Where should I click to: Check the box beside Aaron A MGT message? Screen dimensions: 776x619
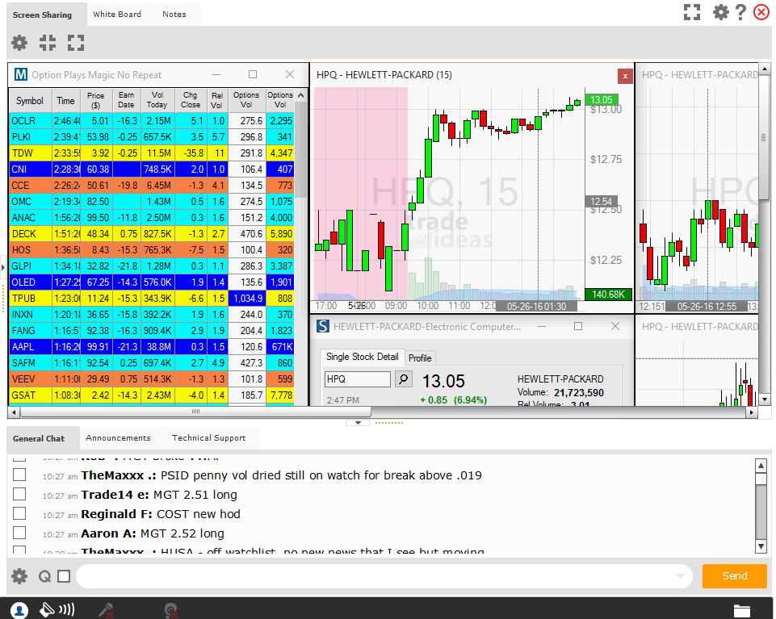[x=19, y=533]
